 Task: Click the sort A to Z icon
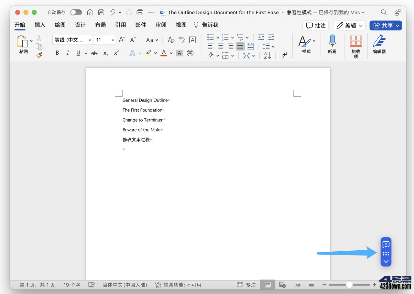click(x=267, y=55)
